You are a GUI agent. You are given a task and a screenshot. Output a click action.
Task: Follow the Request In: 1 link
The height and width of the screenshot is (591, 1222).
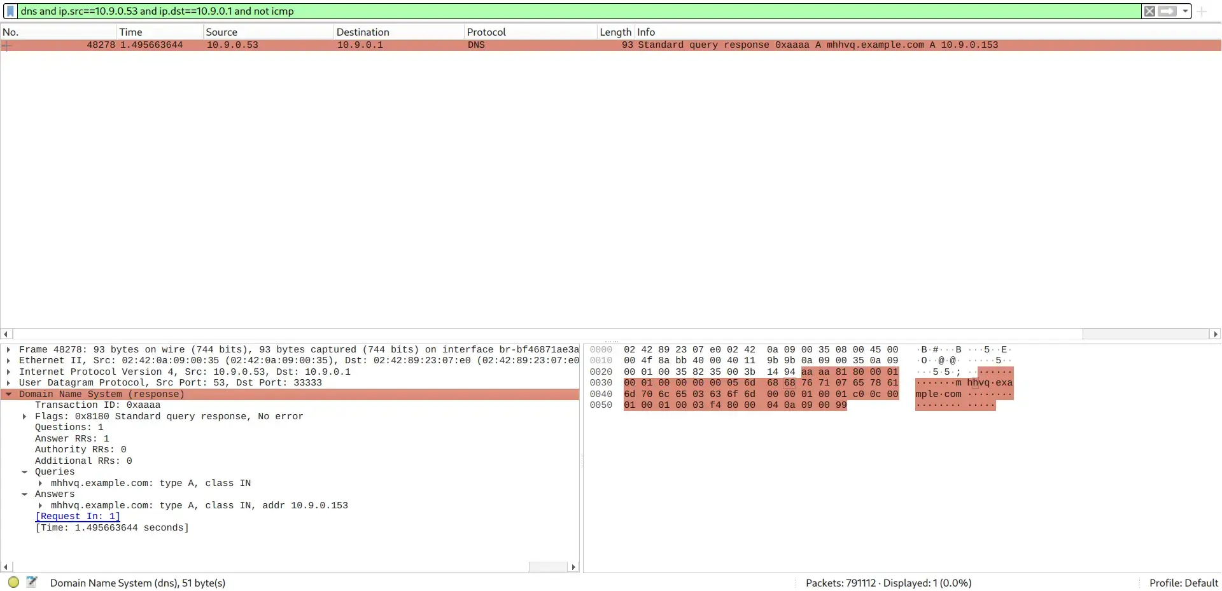(x=78, y=517)
